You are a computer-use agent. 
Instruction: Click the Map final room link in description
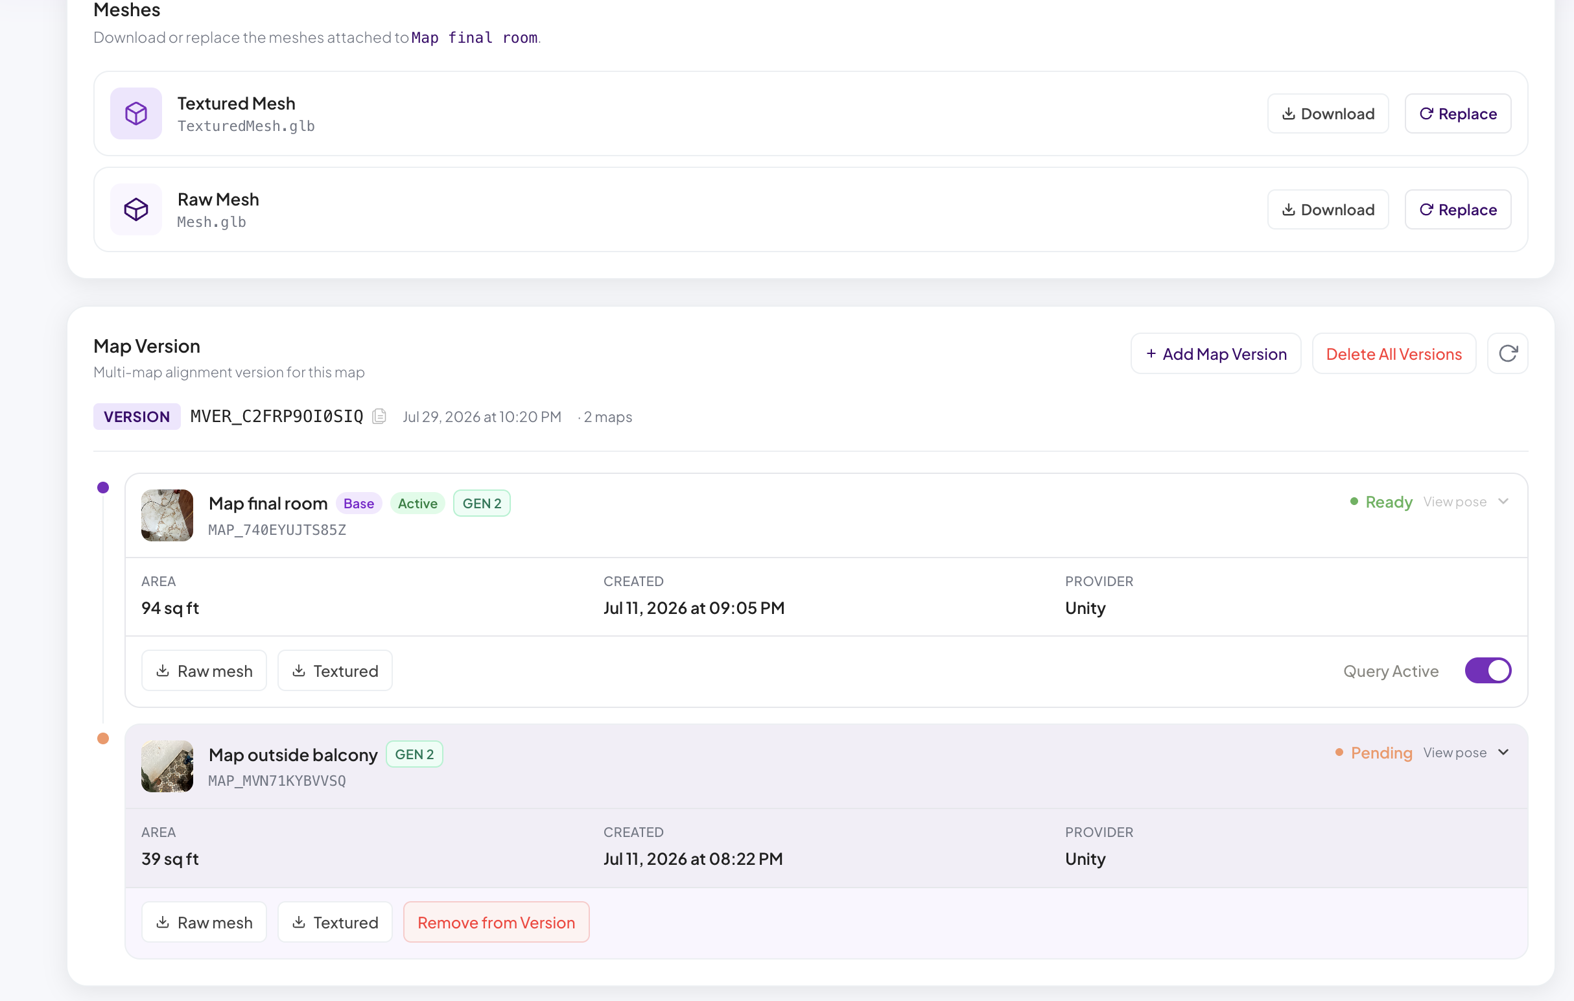pos(475,38)
